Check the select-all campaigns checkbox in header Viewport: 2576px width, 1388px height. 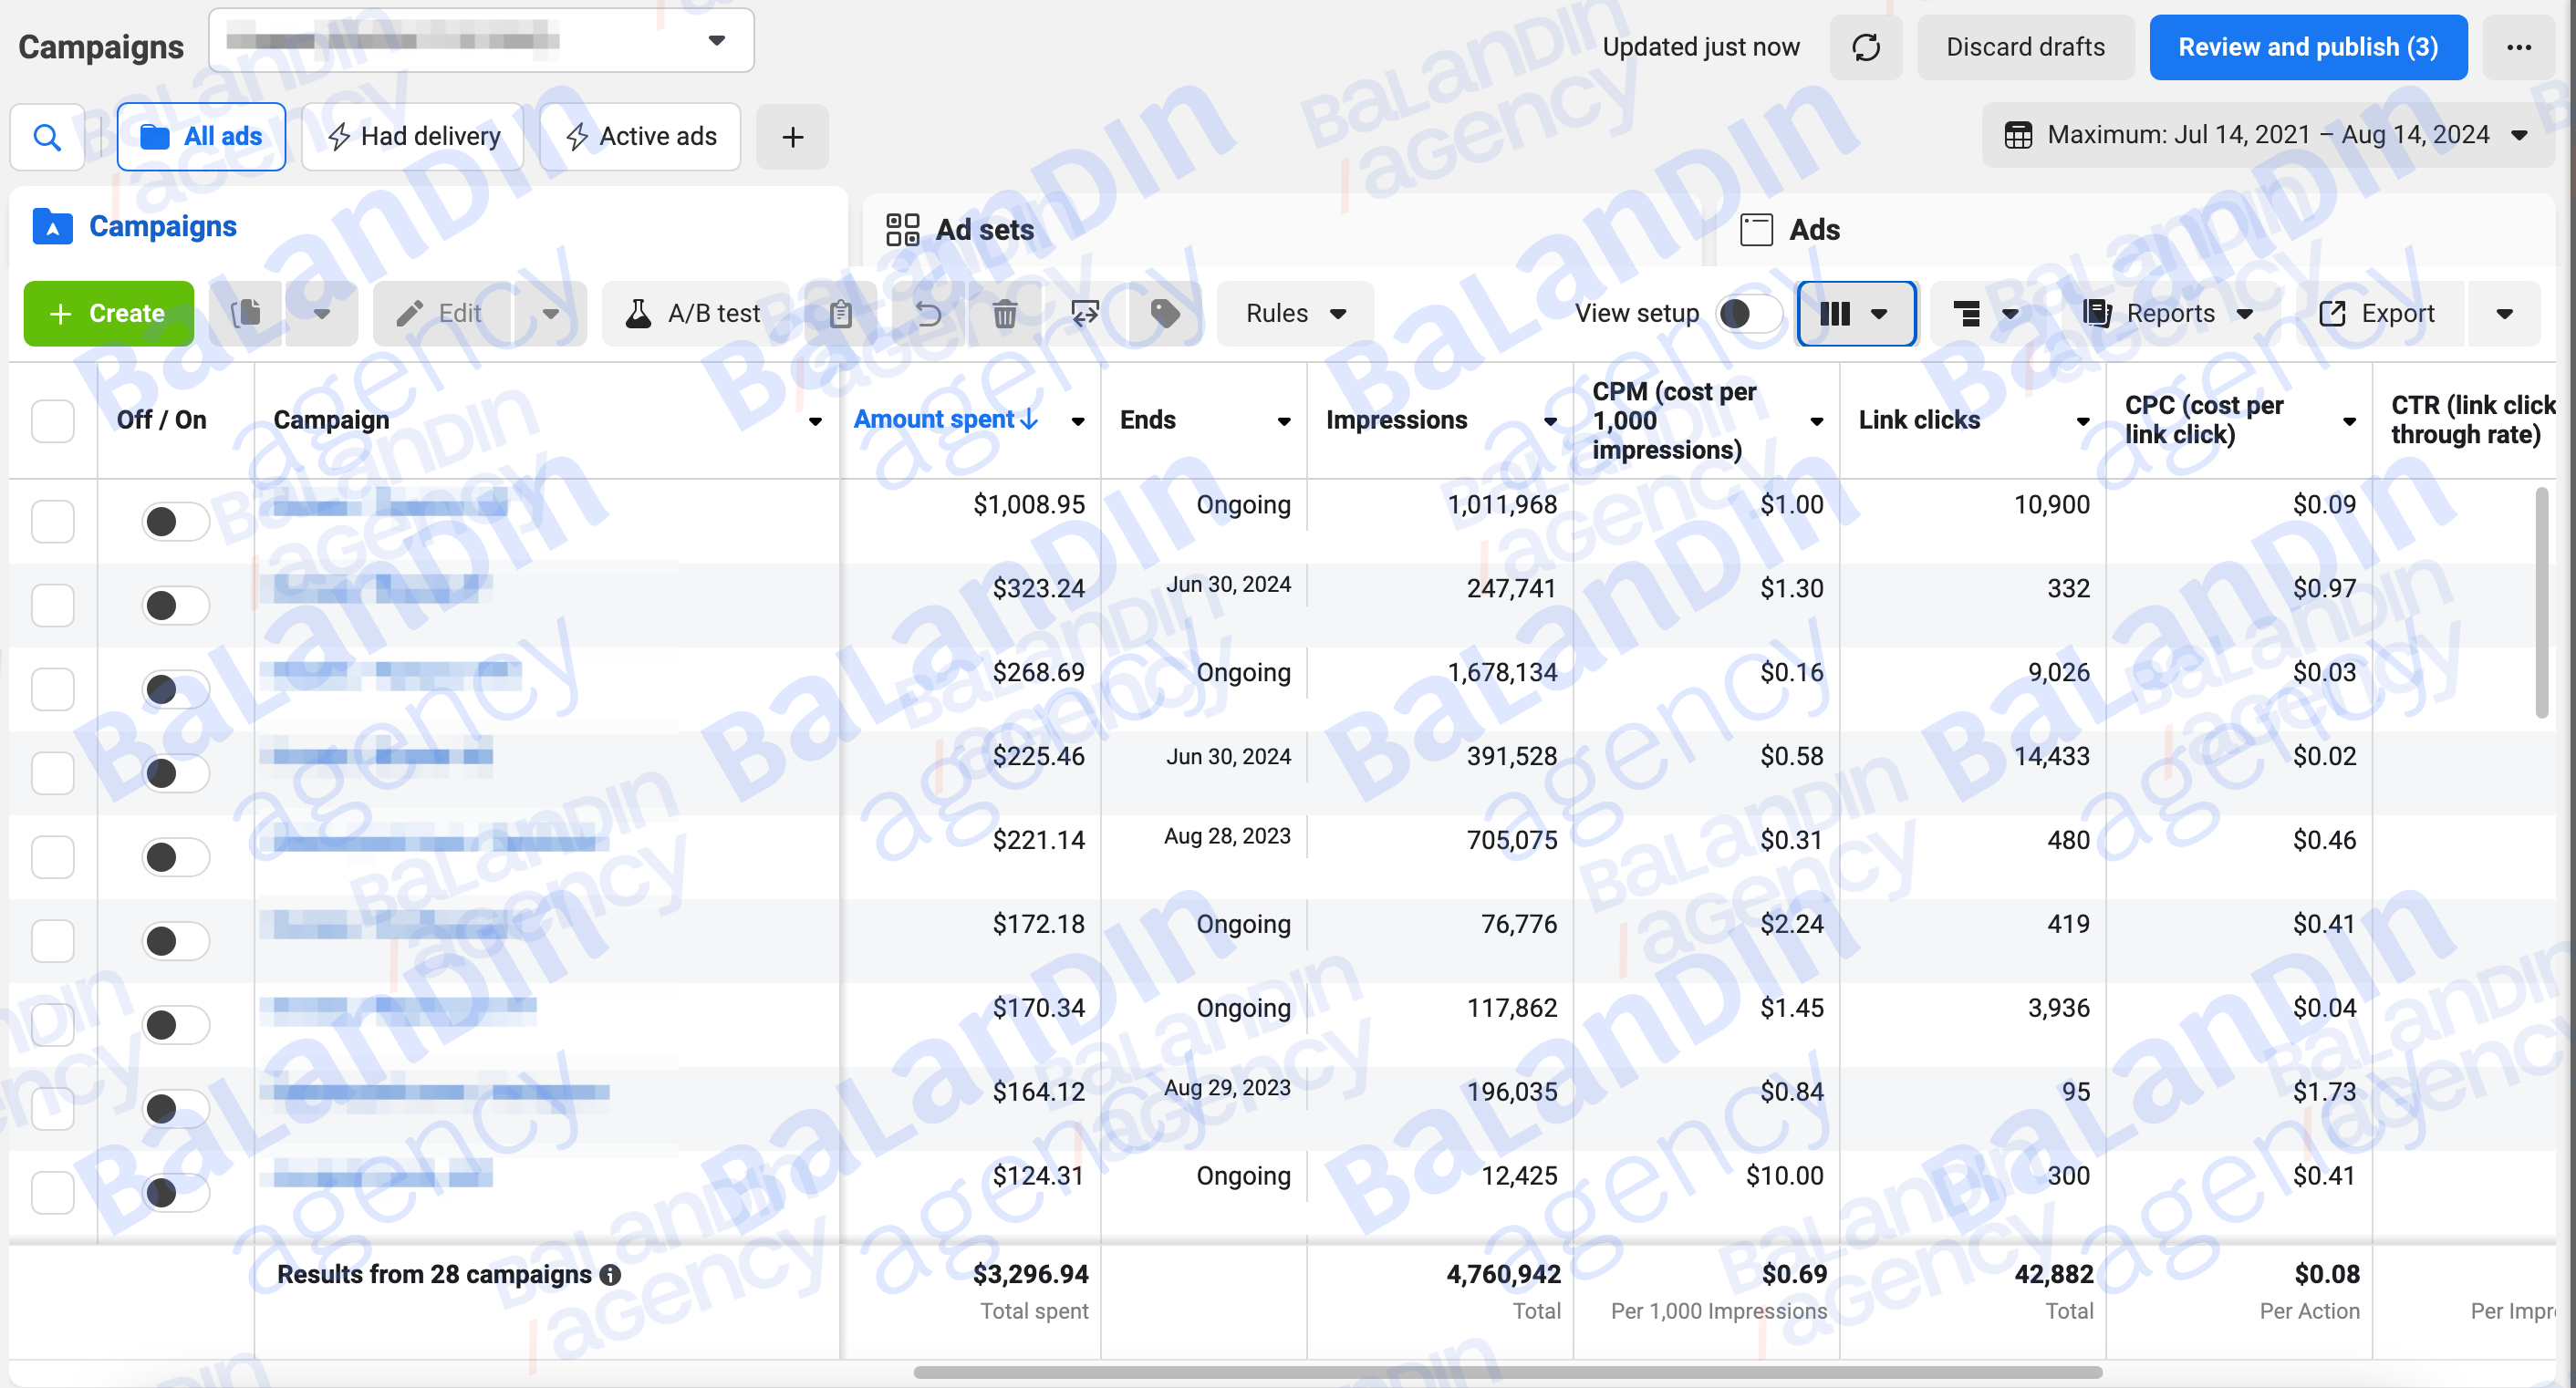click(52, 420)
